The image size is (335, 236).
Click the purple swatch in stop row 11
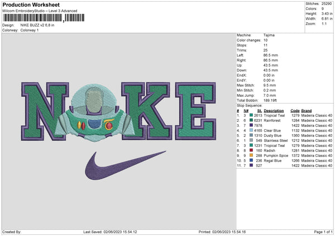coord(251,165)
